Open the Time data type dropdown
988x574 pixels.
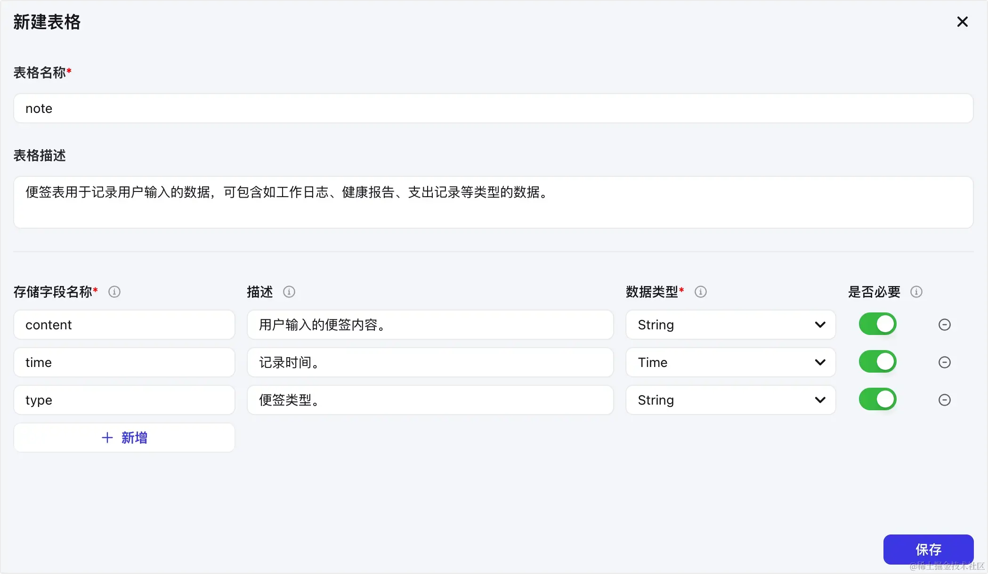pos(731,362)
